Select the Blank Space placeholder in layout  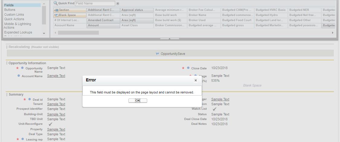(x=252, y=86)
